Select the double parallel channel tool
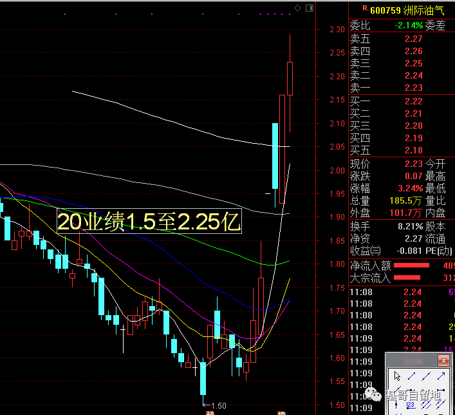 441,405
